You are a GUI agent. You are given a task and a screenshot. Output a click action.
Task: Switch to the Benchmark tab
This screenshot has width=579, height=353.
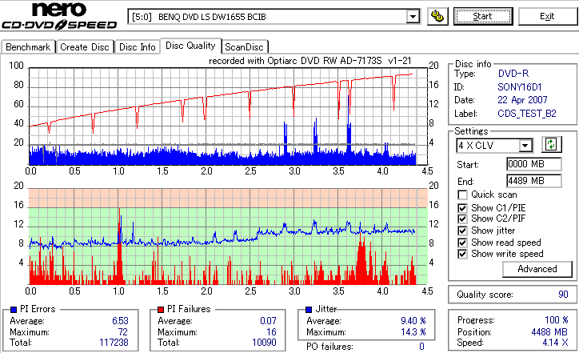click(28, 47)
